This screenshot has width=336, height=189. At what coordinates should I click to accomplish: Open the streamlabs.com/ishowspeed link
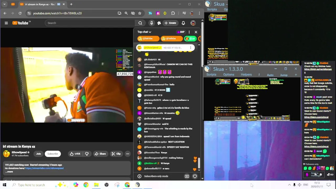pos(44,168)
